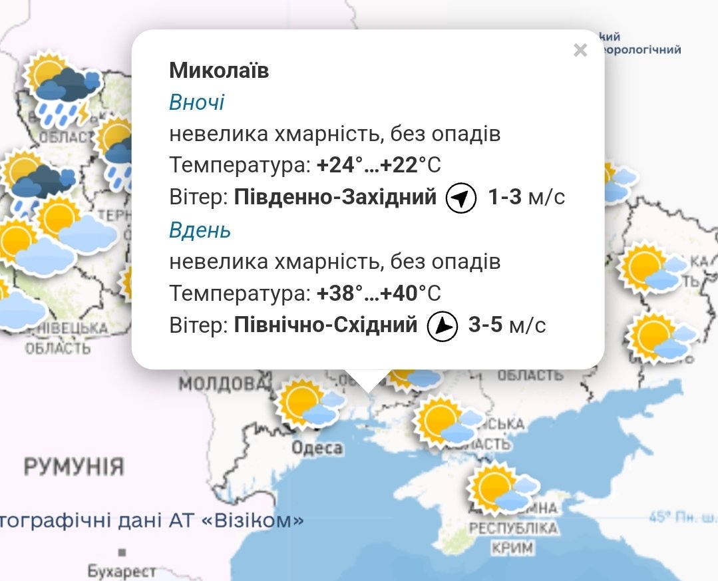Select the cloud icon above the ЧЕРНІВЕЦЬКА label

click(19, 307)
